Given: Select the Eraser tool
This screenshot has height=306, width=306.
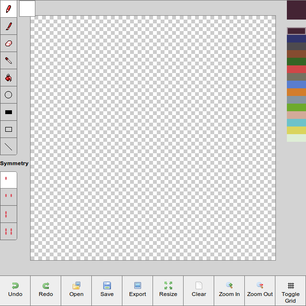Looking at the screenshot, I should pyautogui.click(x=9, y=43).
